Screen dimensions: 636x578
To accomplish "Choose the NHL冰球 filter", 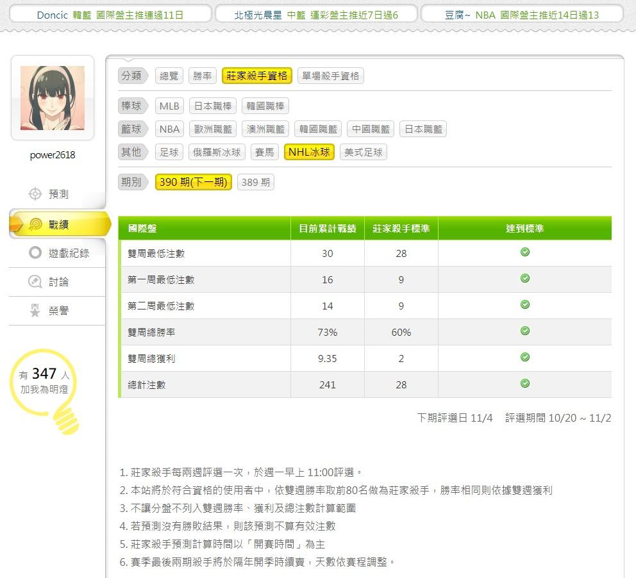I will tap(309, 153).
